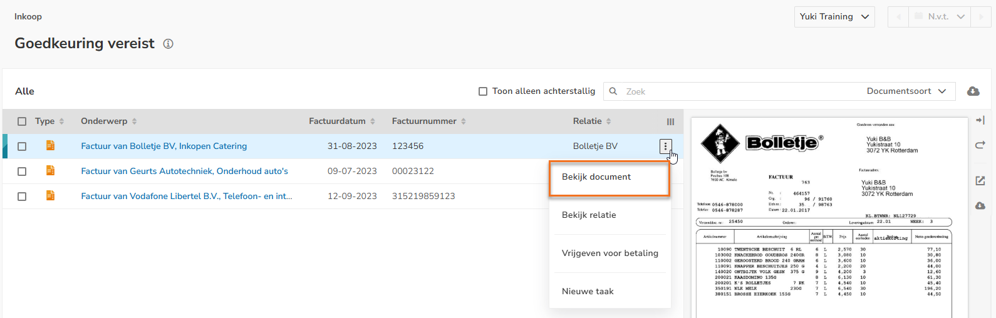996x318 pixels.
Task: Click the cloud download icon next to Documentsoort
Action: (x=973, y=91)
